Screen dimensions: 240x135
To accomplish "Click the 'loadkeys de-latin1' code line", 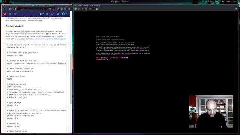I will (x=16, y=48).
